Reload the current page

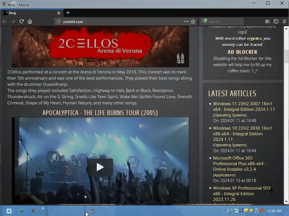[x=21, y=21]
